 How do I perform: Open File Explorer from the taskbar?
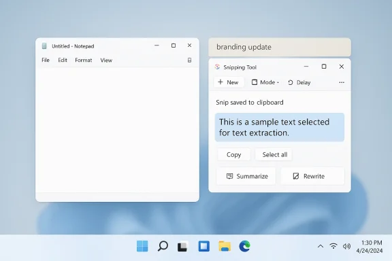click(225, 246)
